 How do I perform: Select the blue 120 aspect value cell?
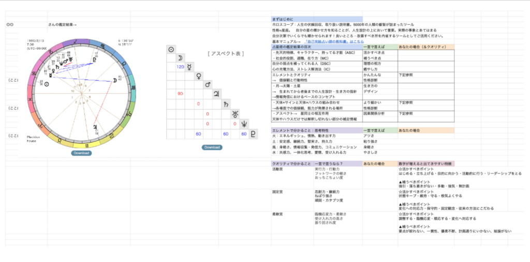[181, 67]
